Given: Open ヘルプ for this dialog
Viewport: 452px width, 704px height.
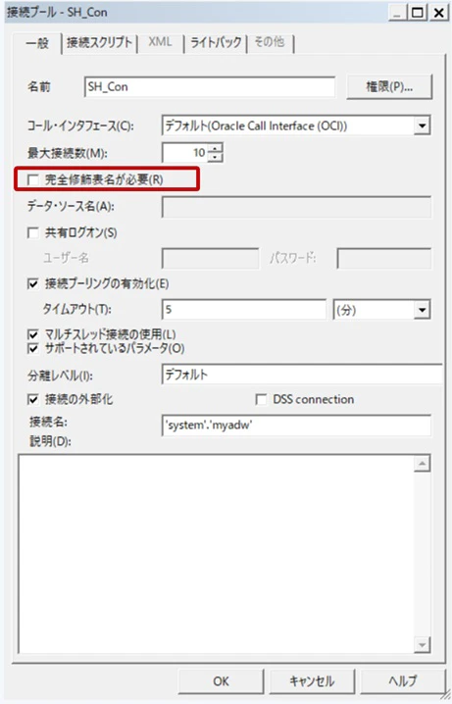Looking at the screenshot, I should click(x=403, y=681).
